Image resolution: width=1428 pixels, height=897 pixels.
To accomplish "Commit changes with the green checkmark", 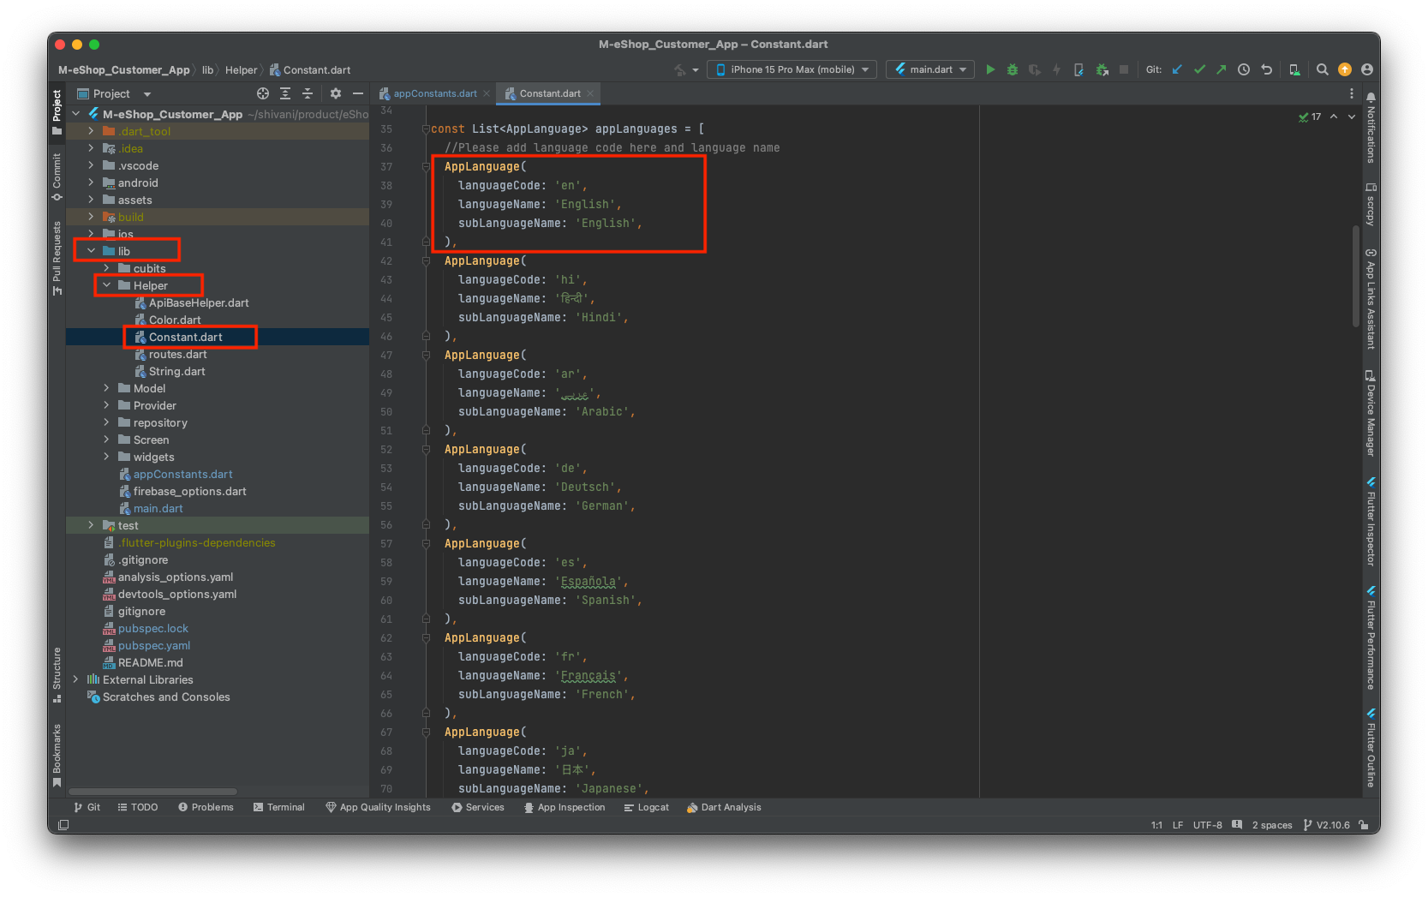I will (1199, 69).
